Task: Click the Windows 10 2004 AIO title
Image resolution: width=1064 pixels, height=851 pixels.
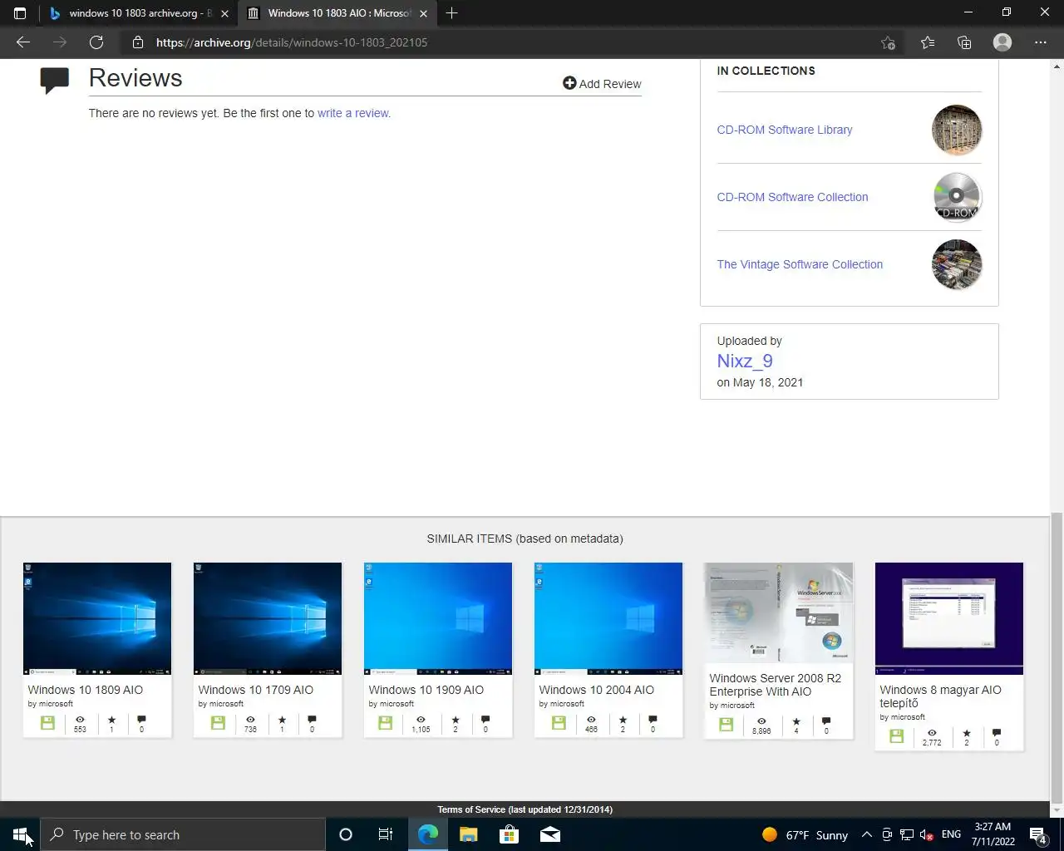Action: tap(597, 690)
